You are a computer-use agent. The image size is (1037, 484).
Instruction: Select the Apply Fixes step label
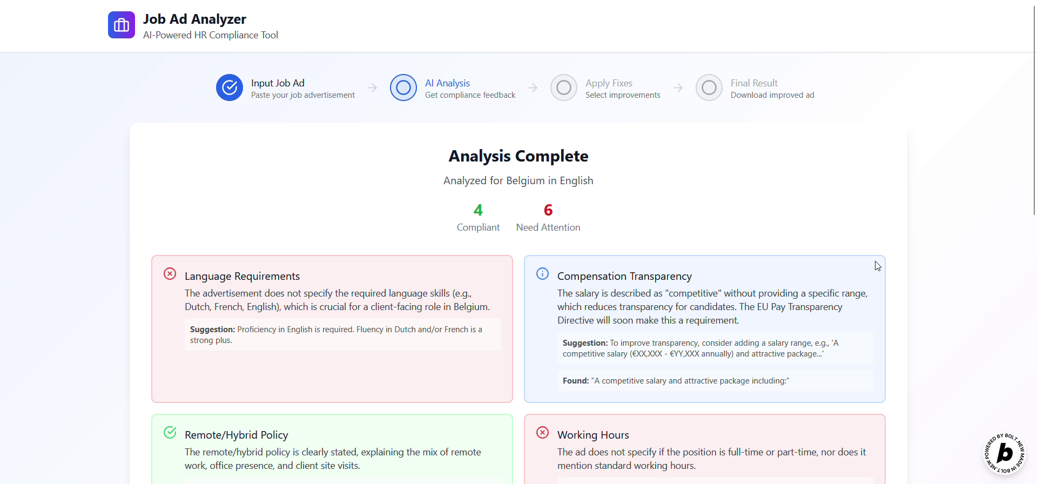609,83
